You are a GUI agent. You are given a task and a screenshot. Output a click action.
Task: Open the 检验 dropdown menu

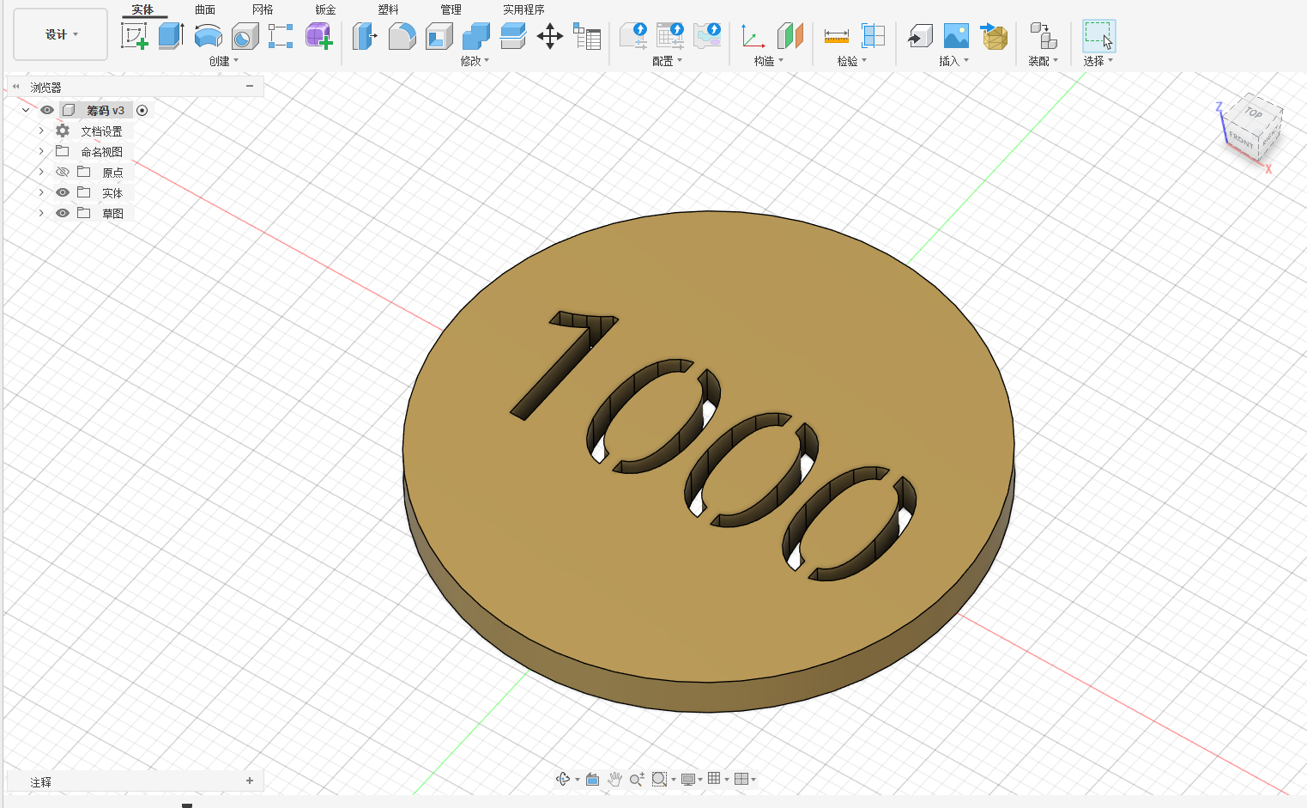(852, 61)
